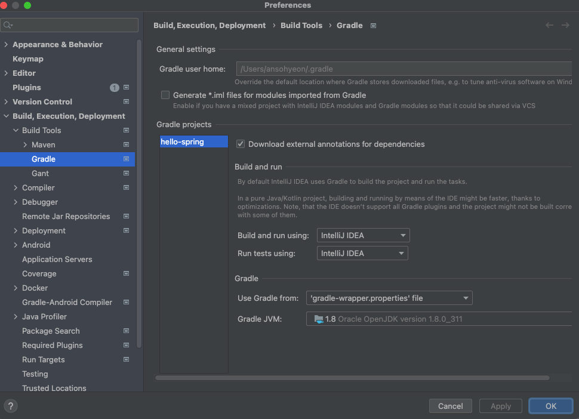Click the horizontal scrollbar below Gradle settings

point(352,378)
